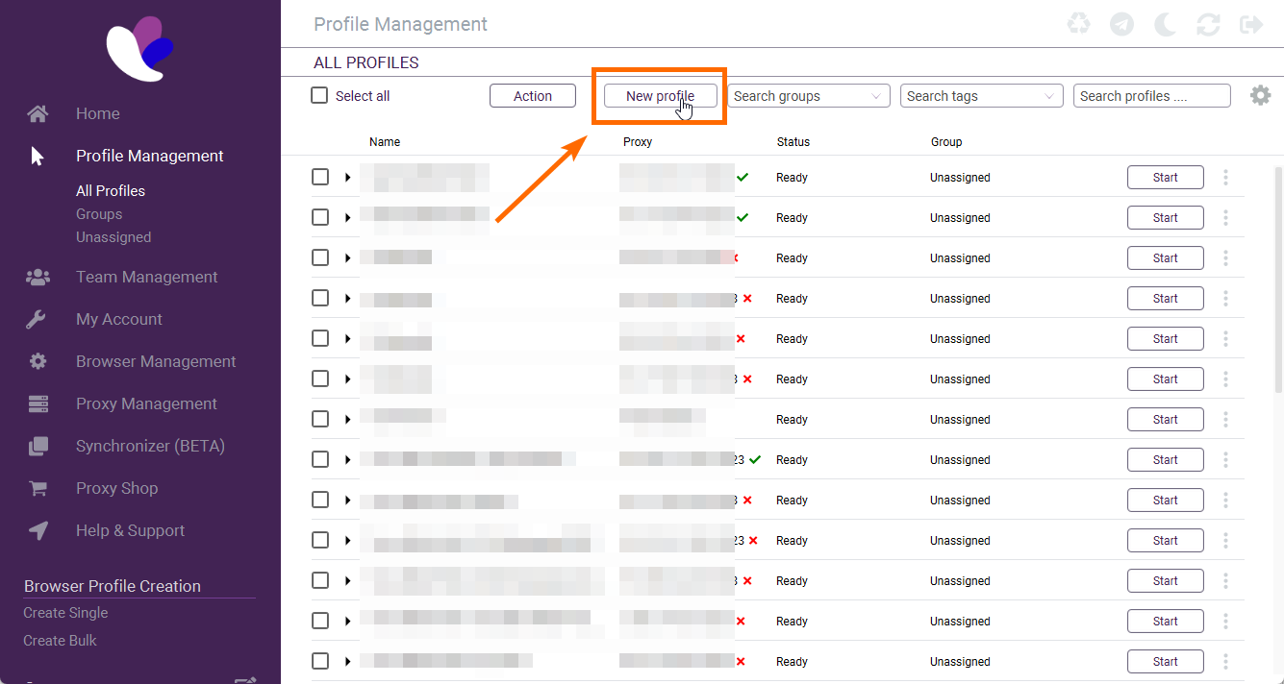Click the logout icon in header
The width and height of the screenshot is (1284, 684).
[x=1251, y=24]
